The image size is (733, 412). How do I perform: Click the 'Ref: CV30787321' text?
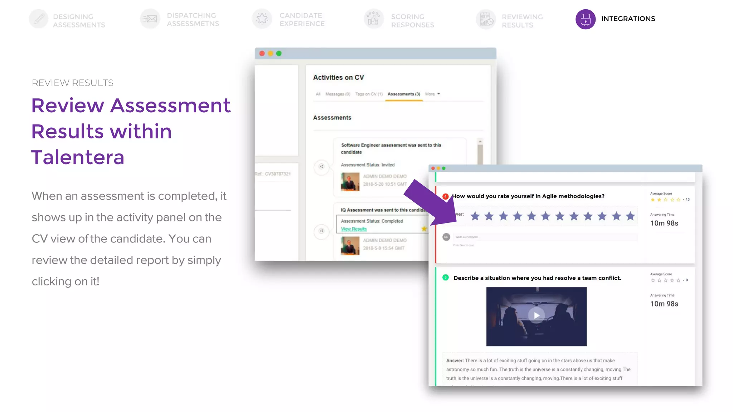(x=273, y=174)
